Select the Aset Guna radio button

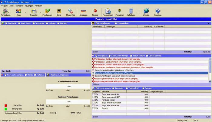coord(19,23)
